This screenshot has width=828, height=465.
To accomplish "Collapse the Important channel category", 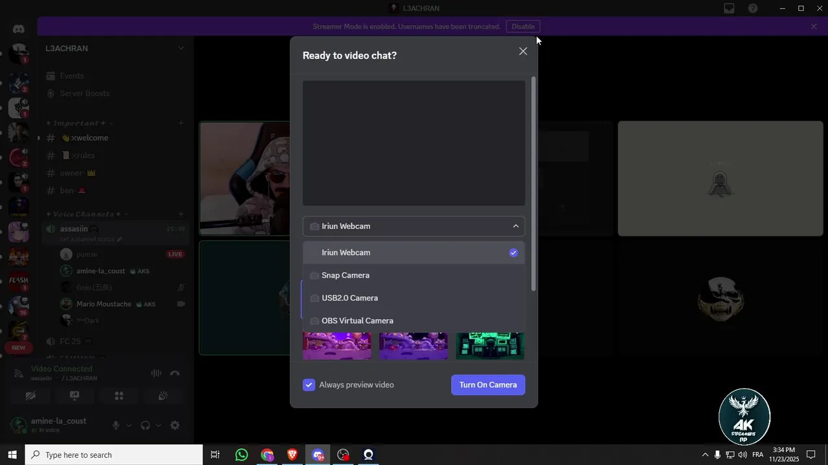I will 79,123.
